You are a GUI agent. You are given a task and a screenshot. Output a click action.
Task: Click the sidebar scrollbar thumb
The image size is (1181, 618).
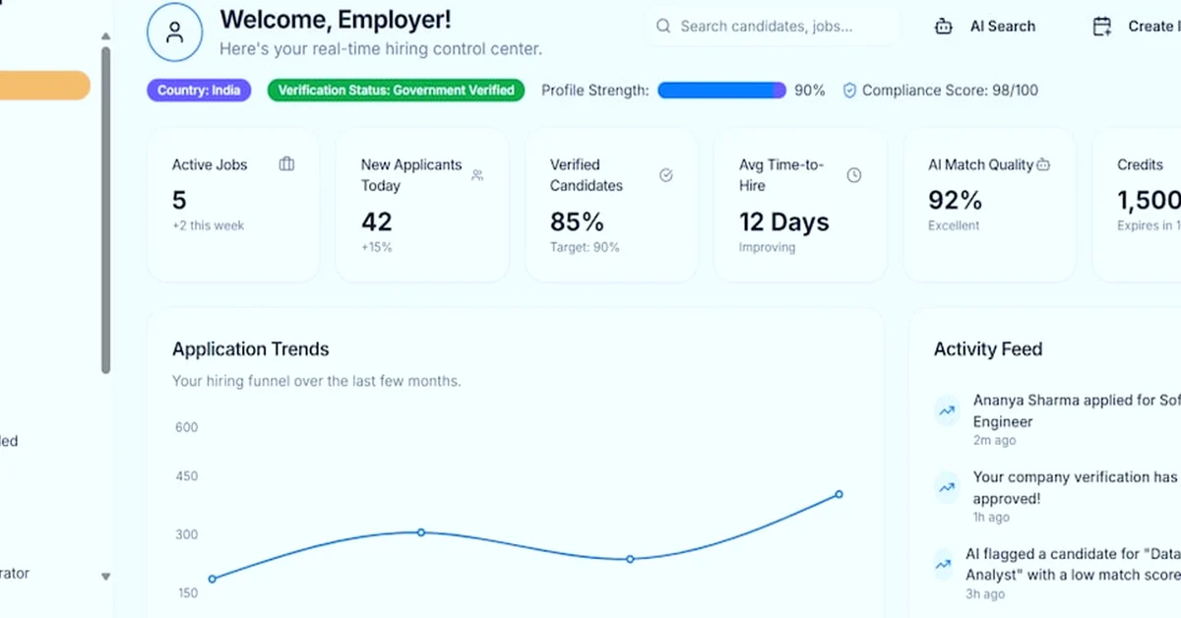[105, 212]
